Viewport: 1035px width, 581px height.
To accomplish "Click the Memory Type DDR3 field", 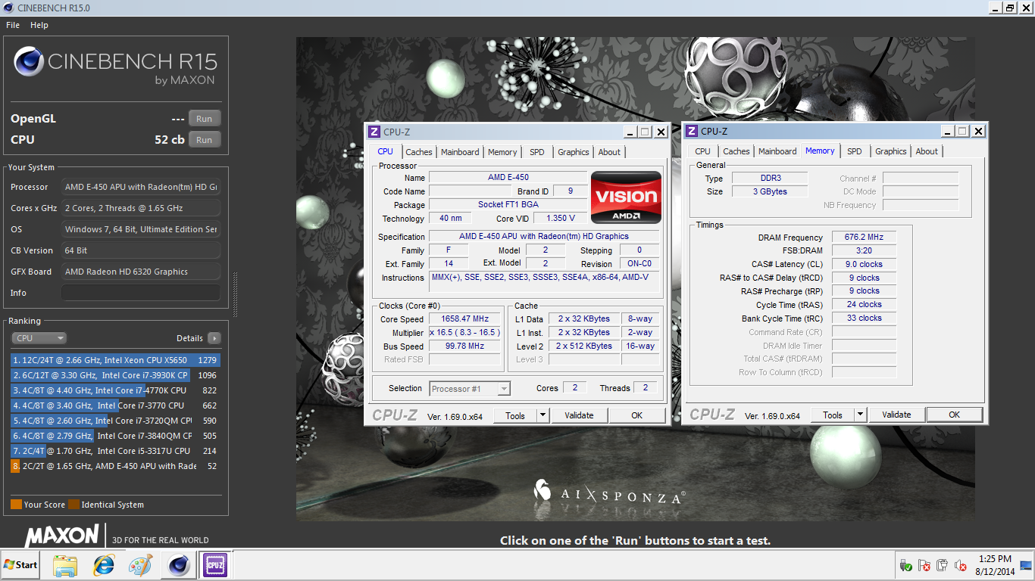I will click(770, 179).
